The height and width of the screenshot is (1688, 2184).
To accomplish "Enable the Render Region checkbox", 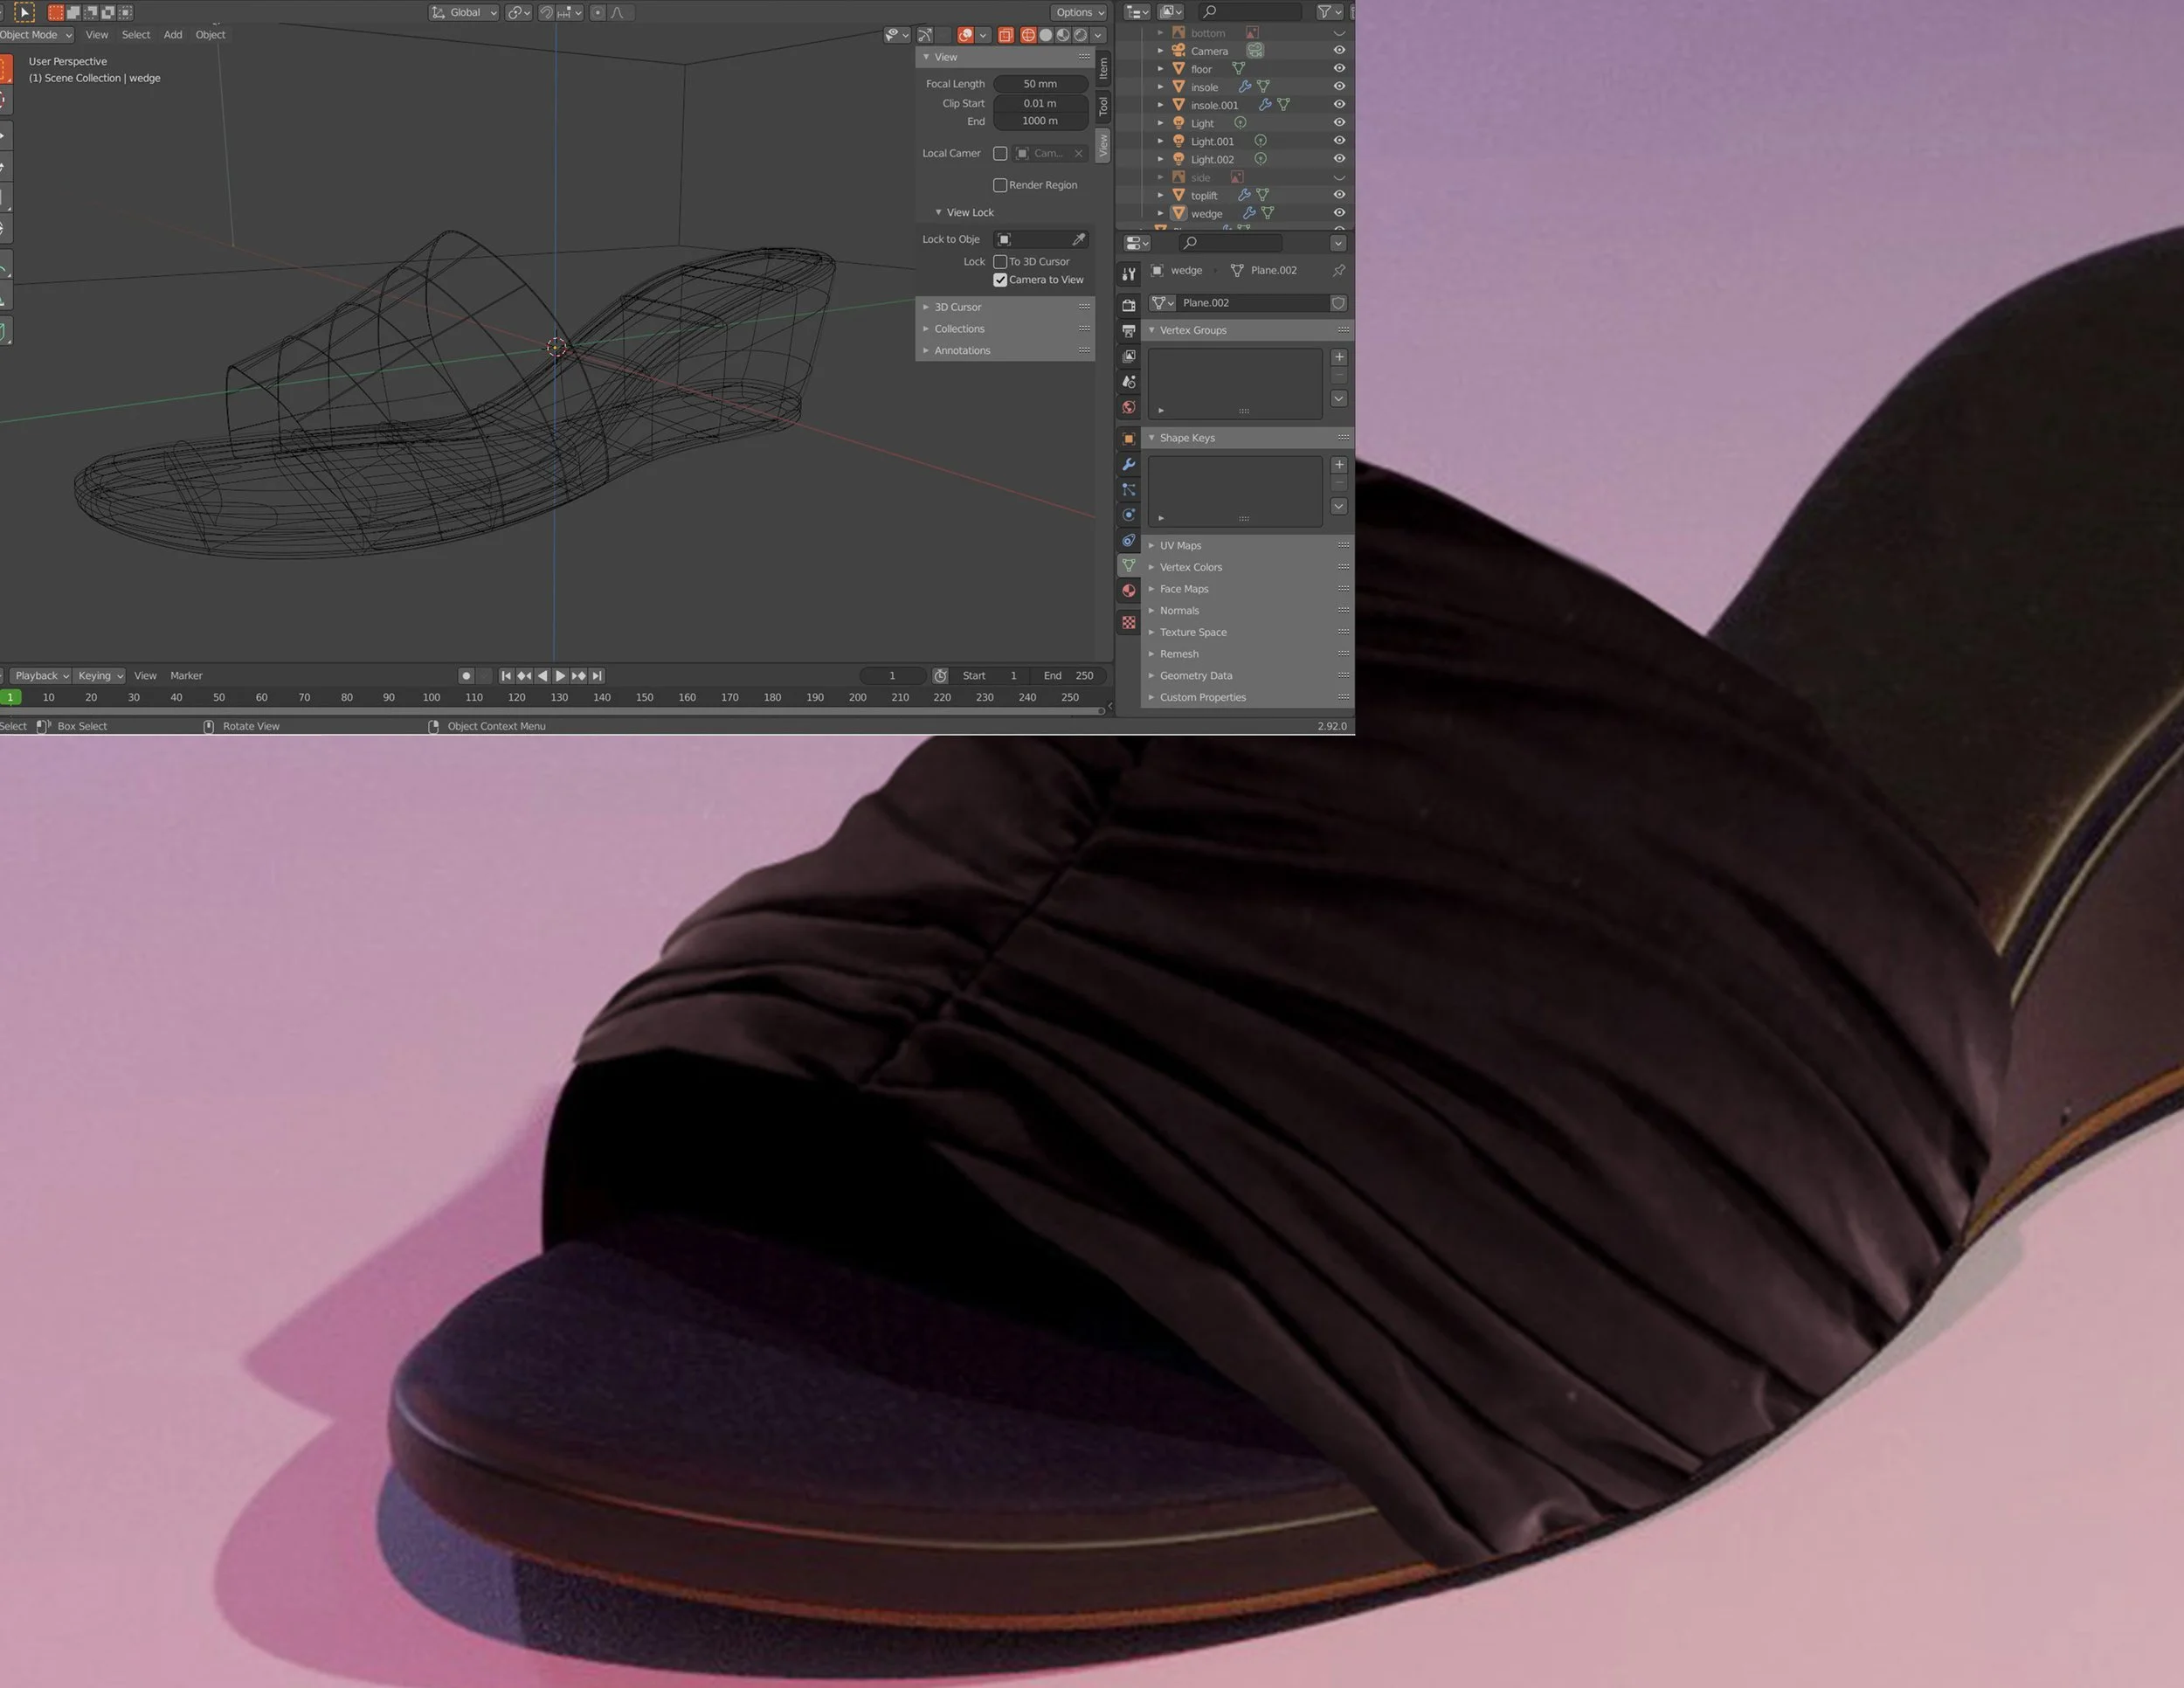I will tap(1000, 185).
